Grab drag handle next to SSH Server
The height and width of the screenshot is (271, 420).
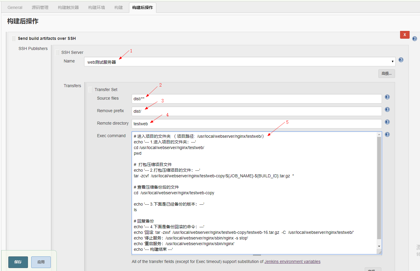pyautogui.click(x=57, y=52)
